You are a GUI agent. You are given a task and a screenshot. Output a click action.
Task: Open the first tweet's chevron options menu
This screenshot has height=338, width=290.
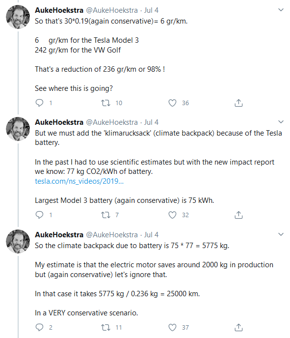pos(281,10)
